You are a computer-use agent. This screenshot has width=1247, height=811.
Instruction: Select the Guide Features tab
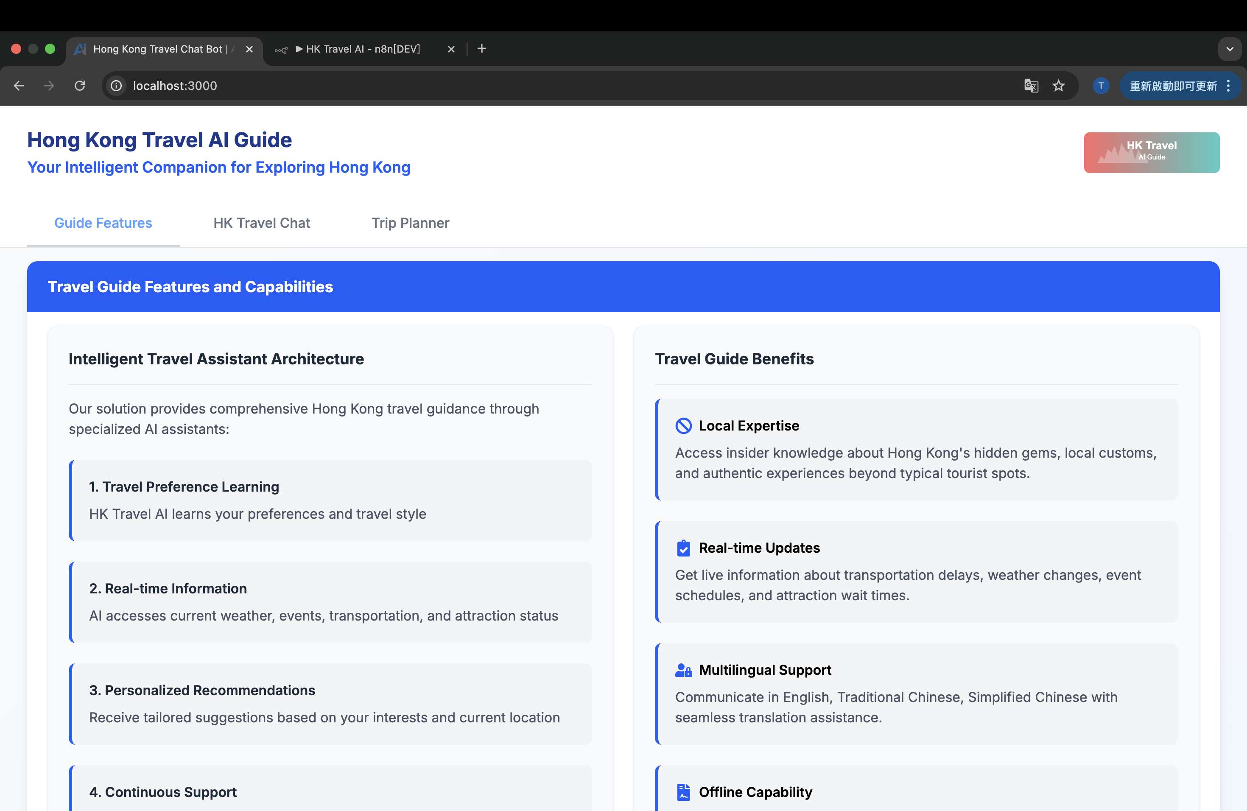[x=103, y=223]
